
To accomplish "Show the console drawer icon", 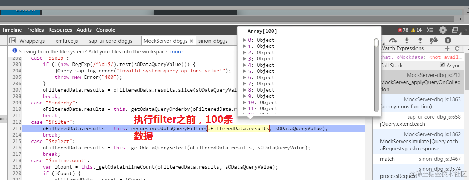I will click(430, 30).
